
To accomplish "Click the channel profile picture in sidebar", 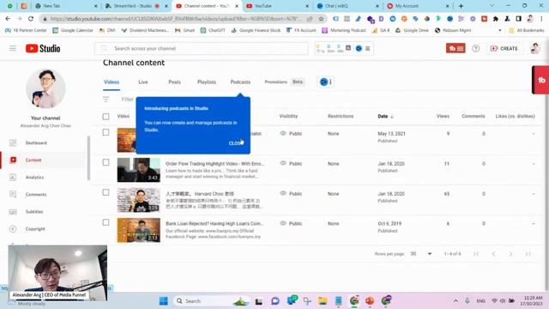I will (x=45, y=88).
